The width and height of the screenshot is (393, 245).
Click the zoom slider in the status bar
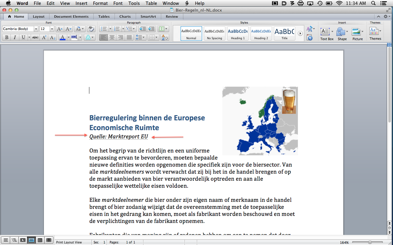[370, 242]
